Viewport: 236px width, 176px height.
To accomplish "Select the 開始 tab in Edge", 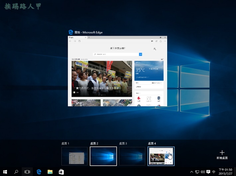I will tap(78, 37).
